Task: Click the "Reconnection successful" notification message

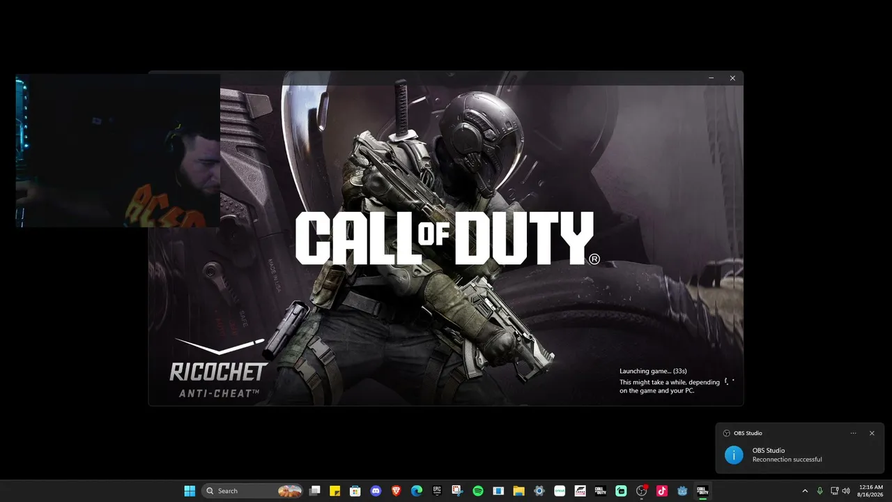Action: tap(787, 459)
